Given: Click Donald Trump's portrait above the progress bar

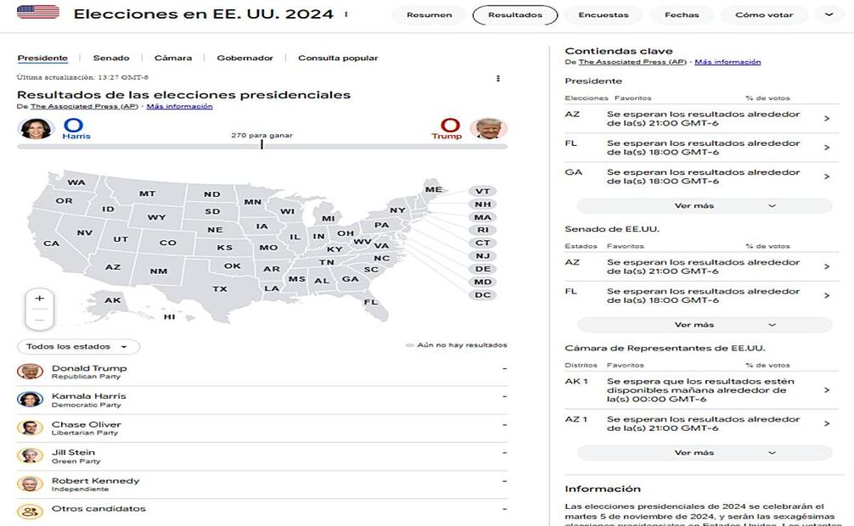Looking at the screenshot, I should (x=488, y=129).
